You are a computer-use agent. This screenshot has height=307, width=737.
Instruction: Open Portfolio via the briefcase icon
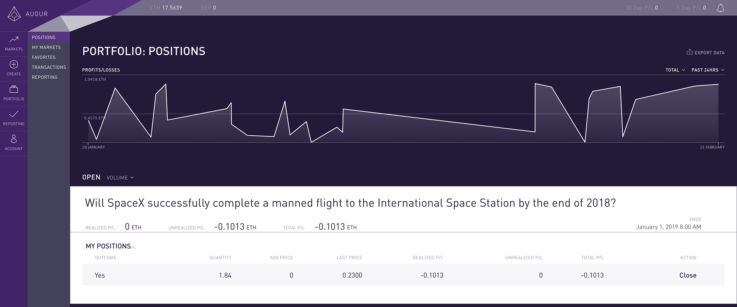tap(14, 89)
